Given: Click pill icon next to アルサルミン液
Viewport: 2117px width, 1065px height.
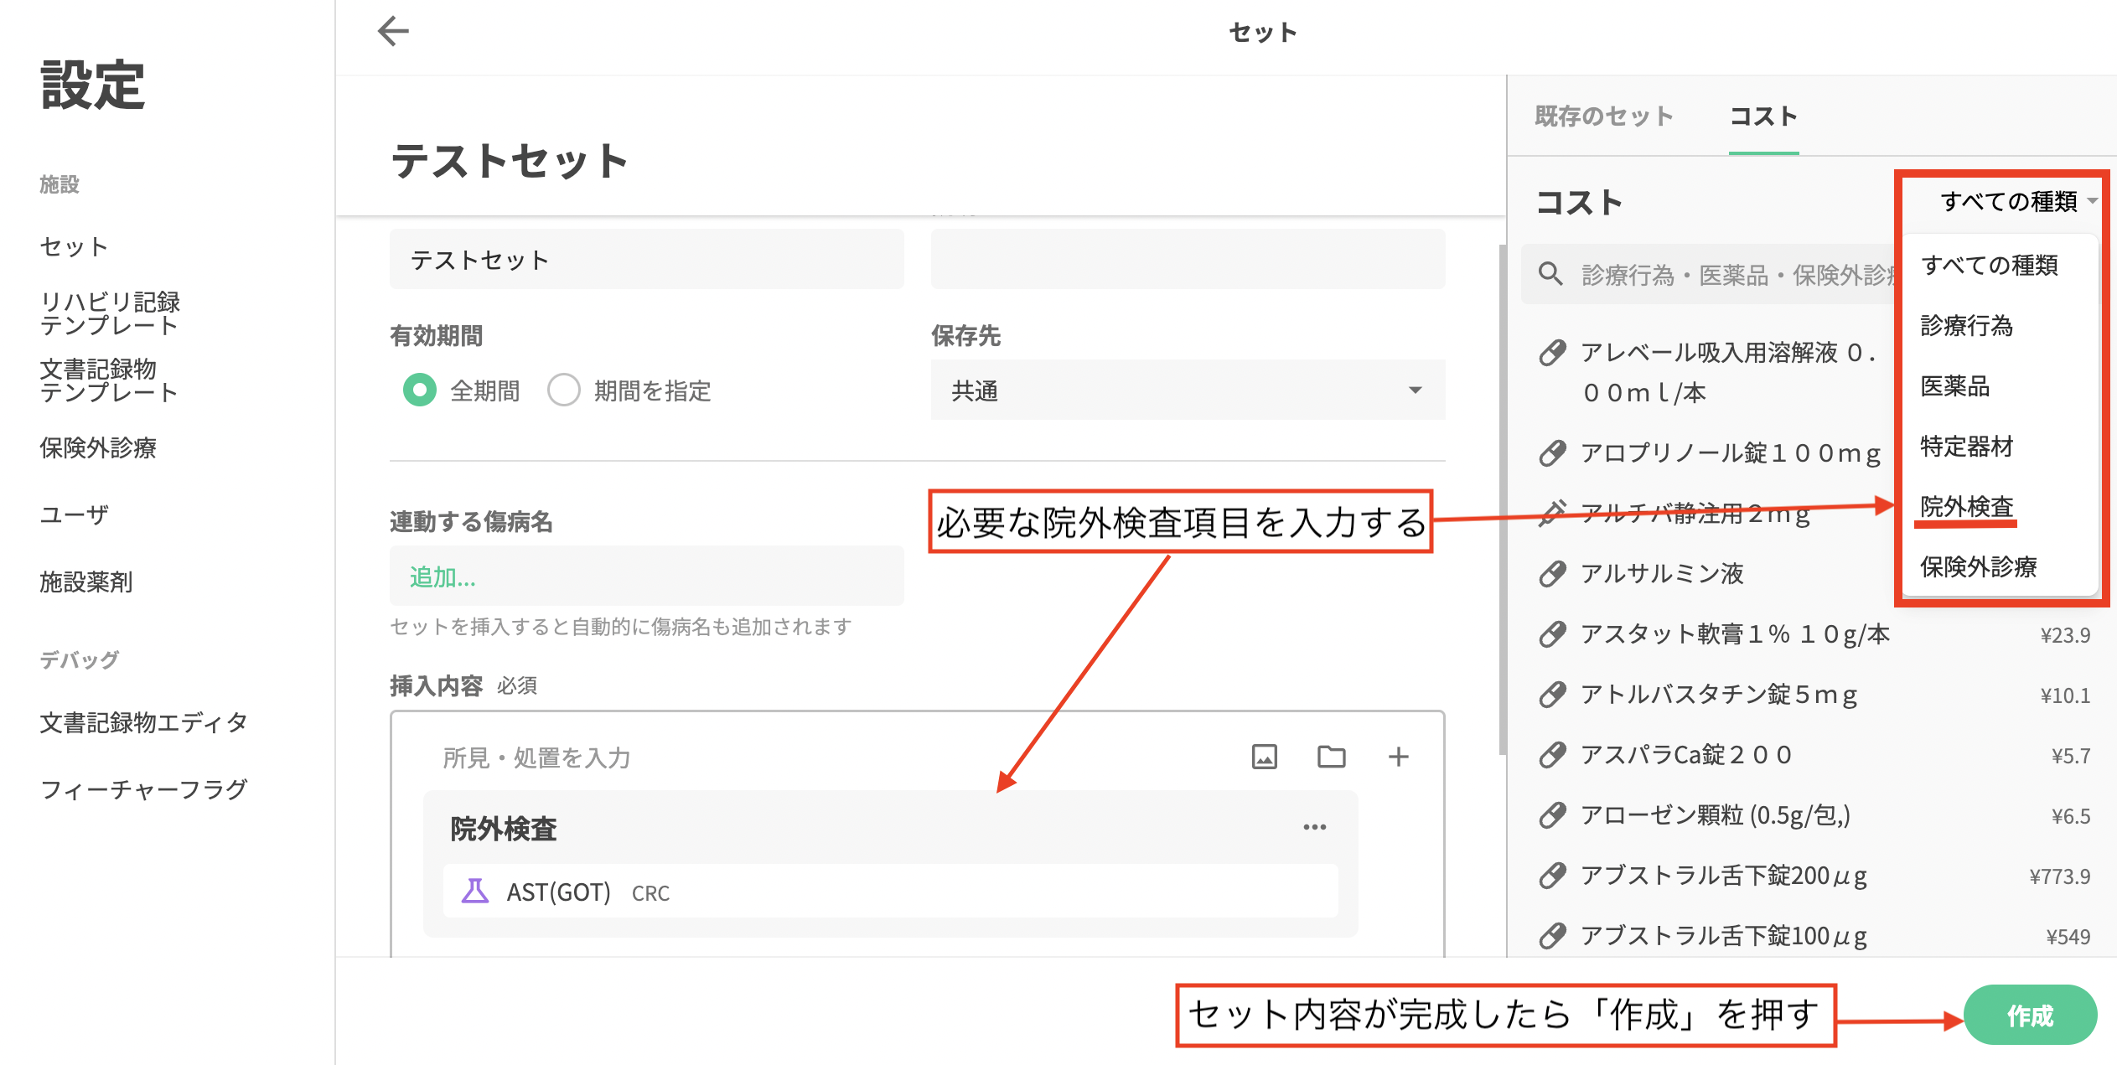Looking at the screenshot, I should [x=1552, y=574].
